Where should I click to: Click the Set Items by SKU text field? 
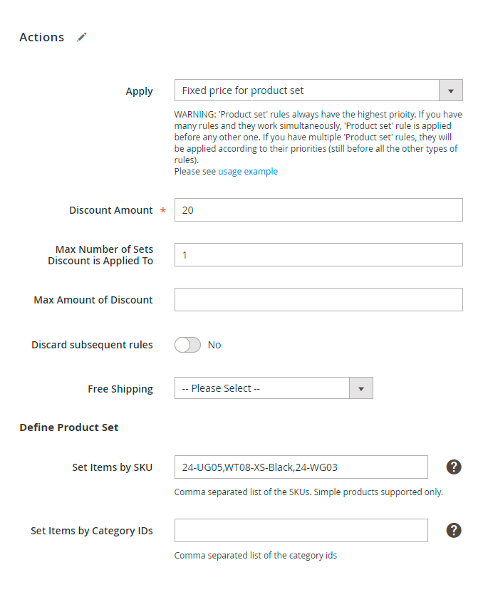301,467
